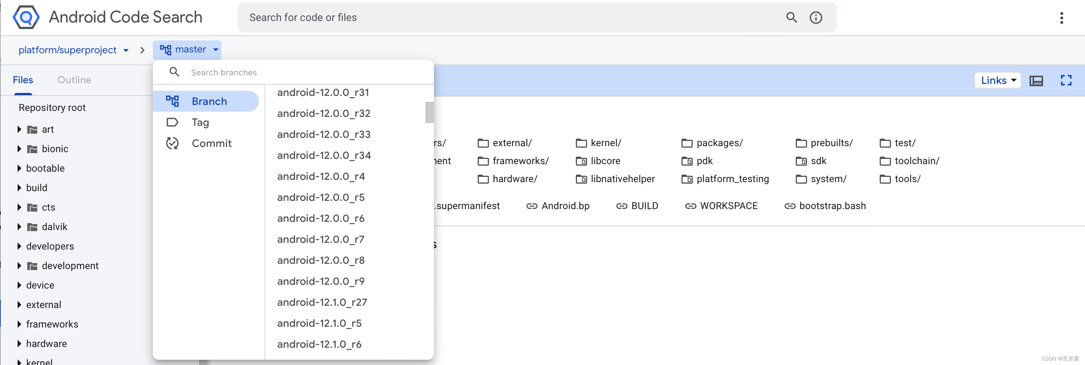Open the prebuilts/ directory link
This screenshot has height=365, width=1085.
831,143
